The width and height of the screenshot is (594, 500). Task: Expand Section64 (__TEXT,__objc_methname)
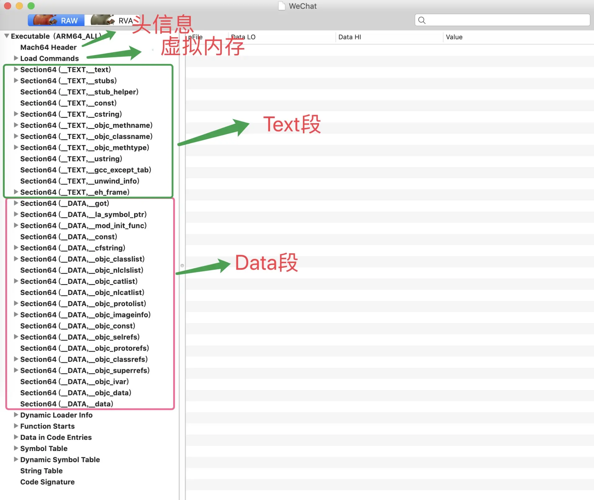[16, 125]
